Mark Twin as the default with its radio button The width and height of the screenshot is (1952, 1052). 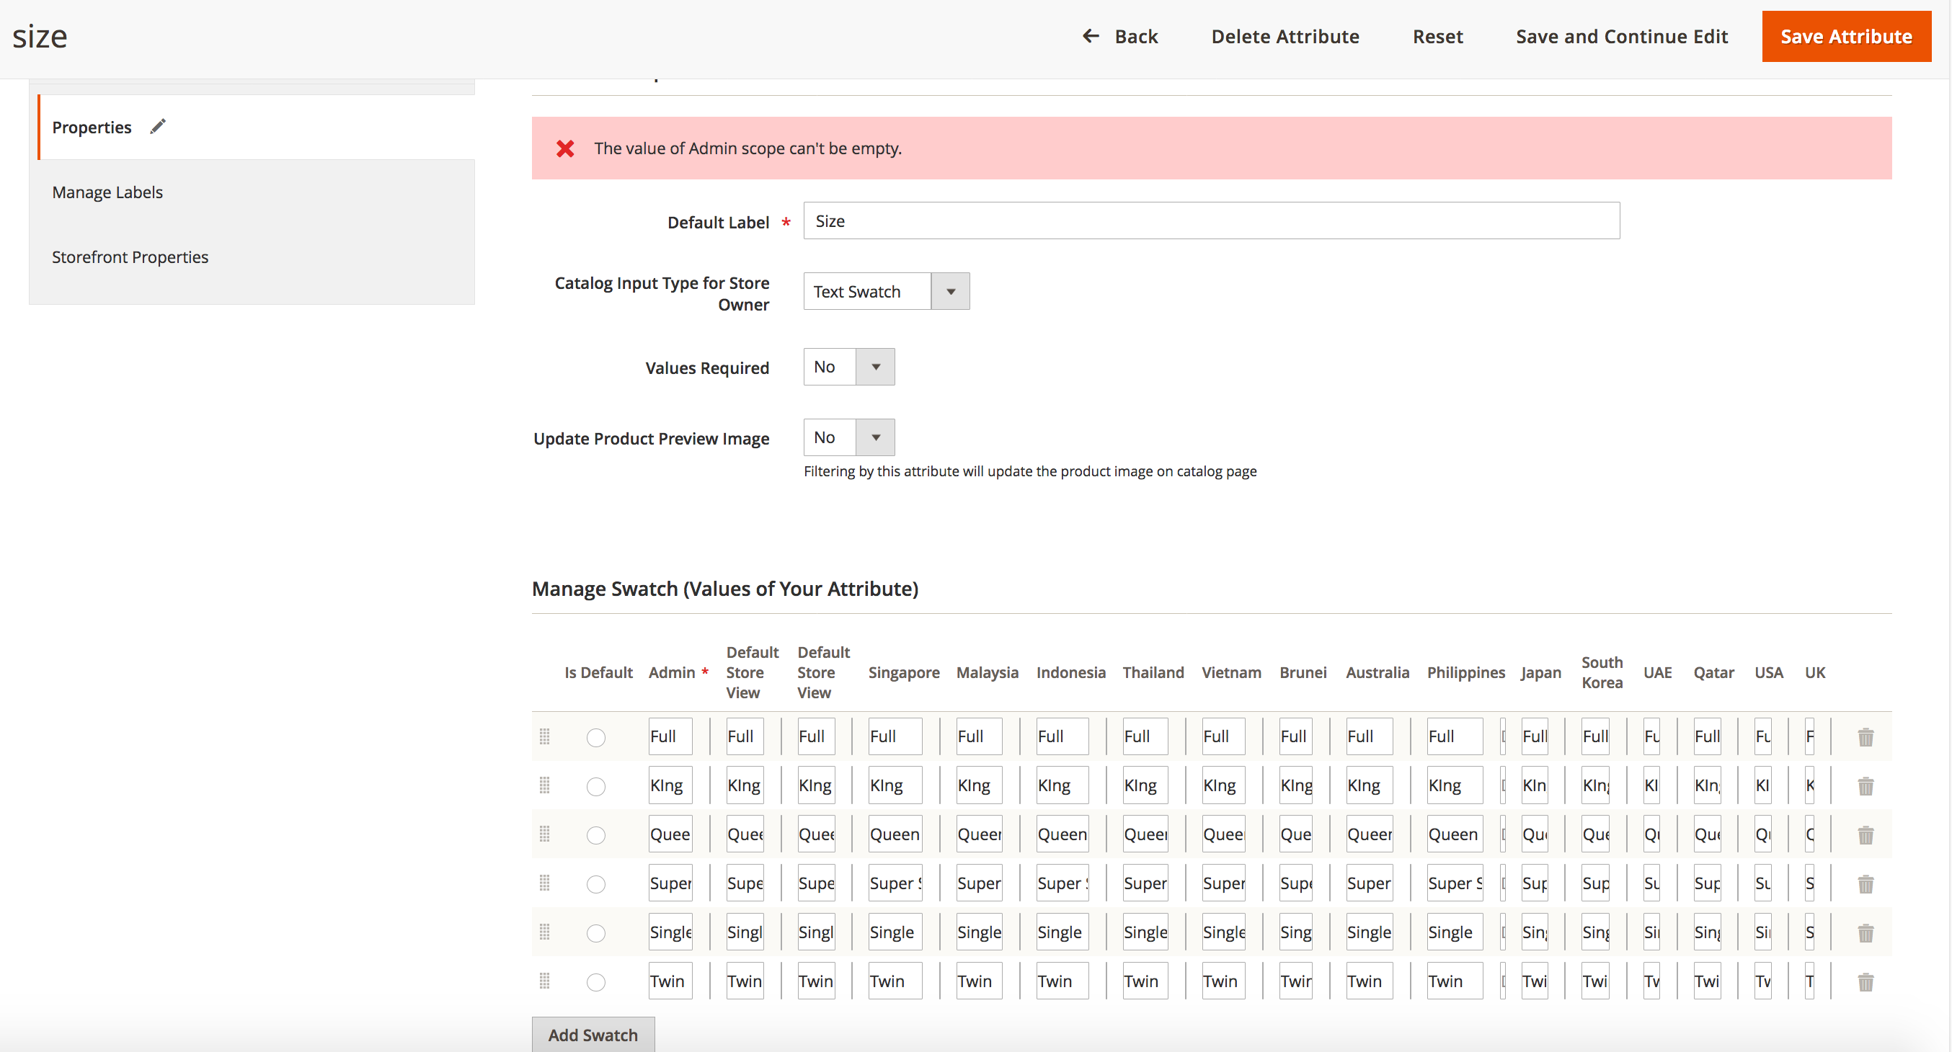pos(596,981)
